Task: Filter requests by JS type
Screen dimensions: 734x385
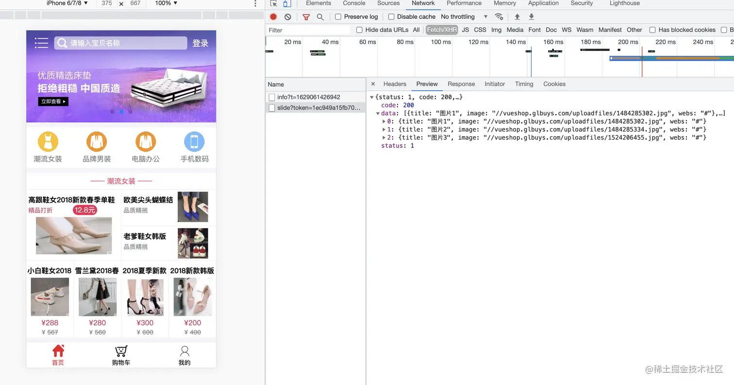Action: [465, 30]
